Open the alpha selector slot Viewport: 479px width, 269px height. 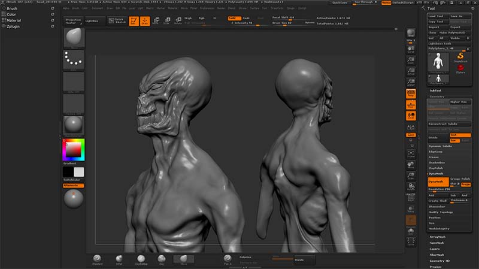74,82
